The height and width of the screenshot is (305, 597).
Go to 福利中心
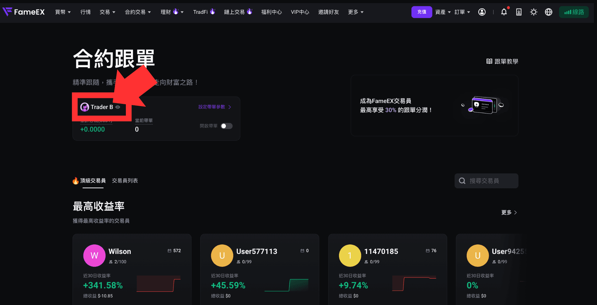[x=272, y=12]
